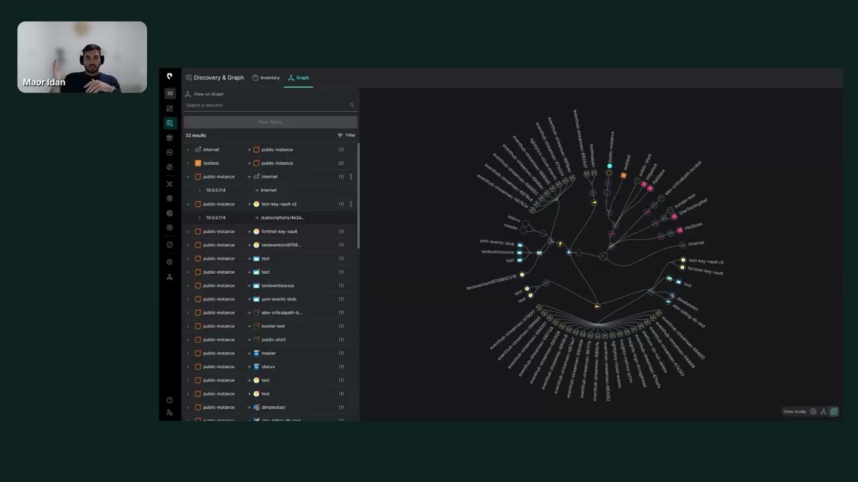Collapse the public-instance to Internet row

tap(188, 177)
